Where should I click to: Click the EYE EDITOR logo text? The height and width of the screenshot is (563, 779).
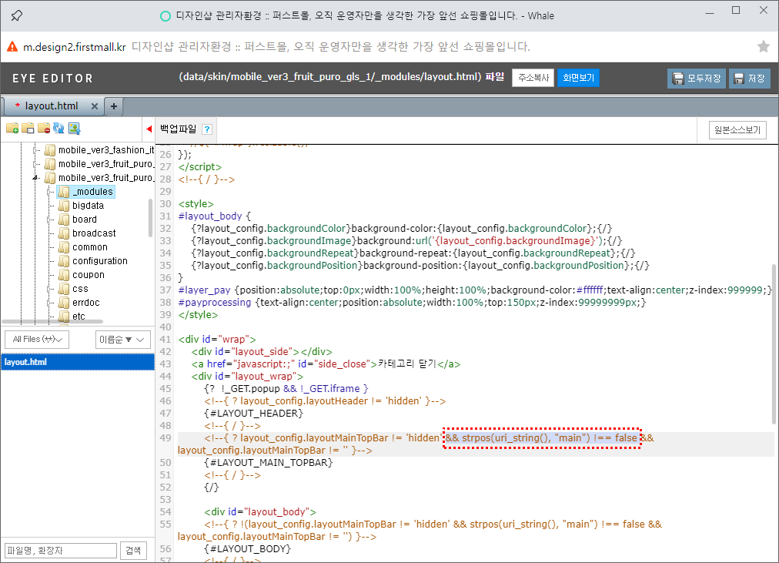point(52,79)
